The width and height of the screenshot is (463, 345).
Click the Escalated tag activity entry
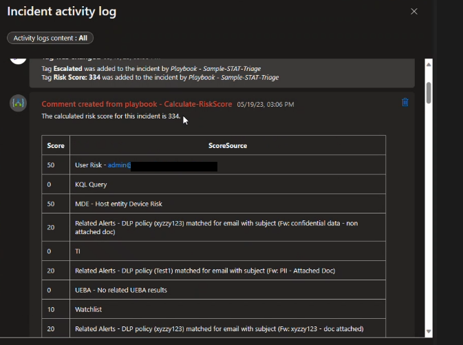click(151, 69)
